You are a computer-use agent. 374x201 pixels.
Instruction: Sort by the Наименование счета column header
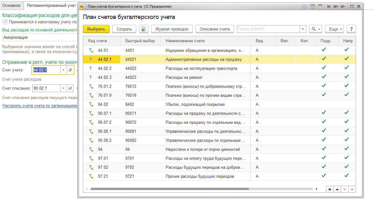(205, 41)
